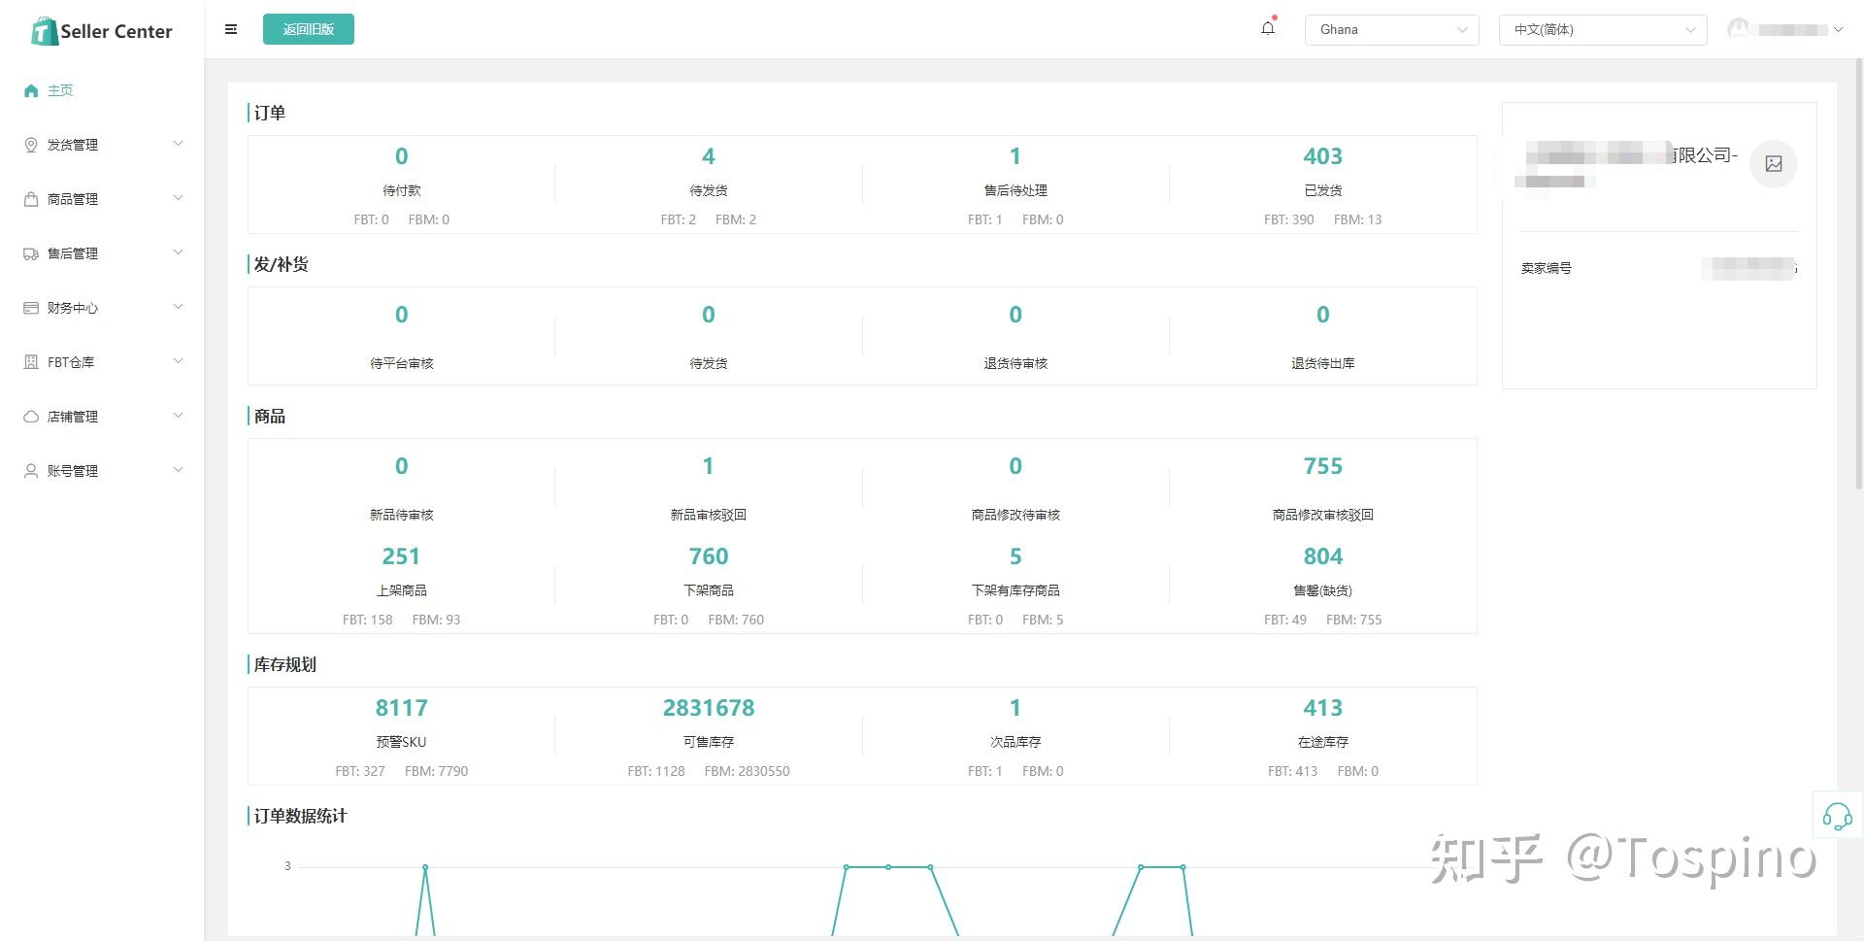Click the 主页 home icon
This screenshot has width=1864, height=941.
click(31, 90)
